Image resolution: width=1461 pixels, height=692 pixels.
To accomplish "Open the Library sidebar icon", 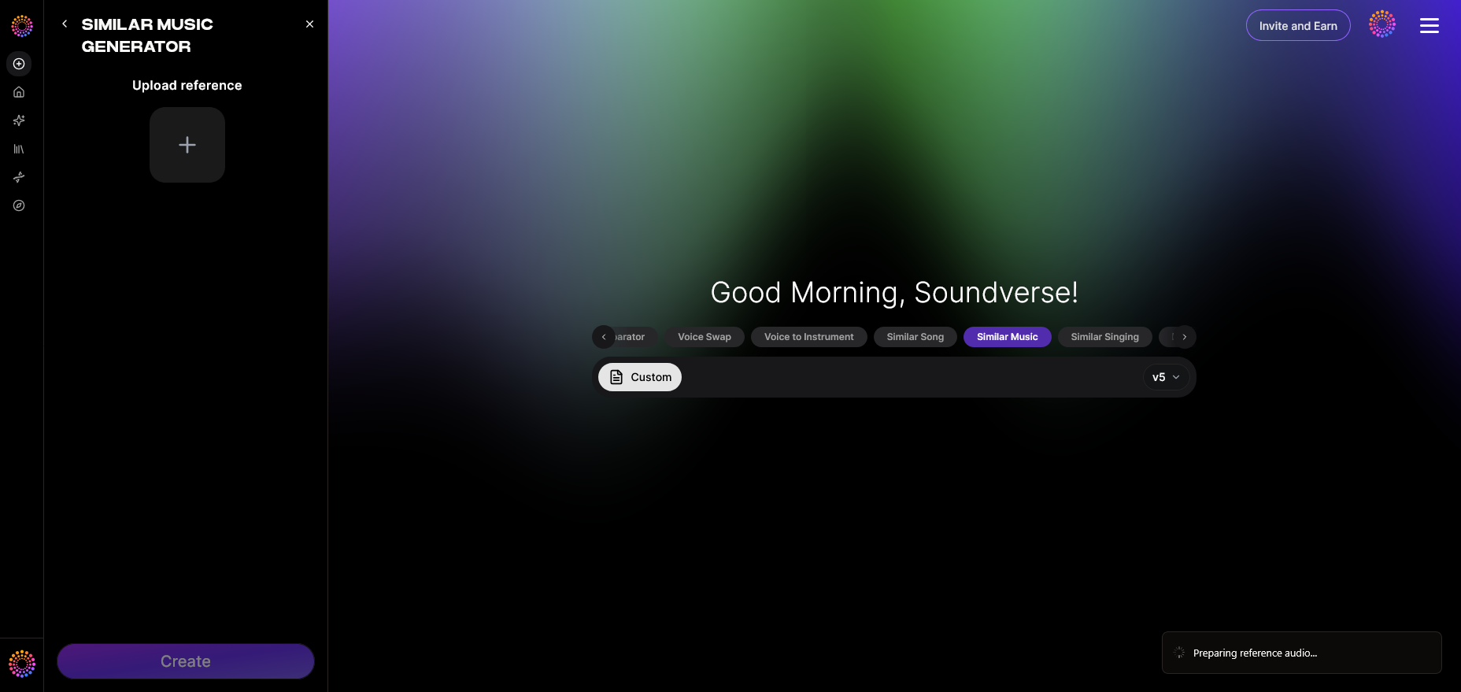I will 19,149.
